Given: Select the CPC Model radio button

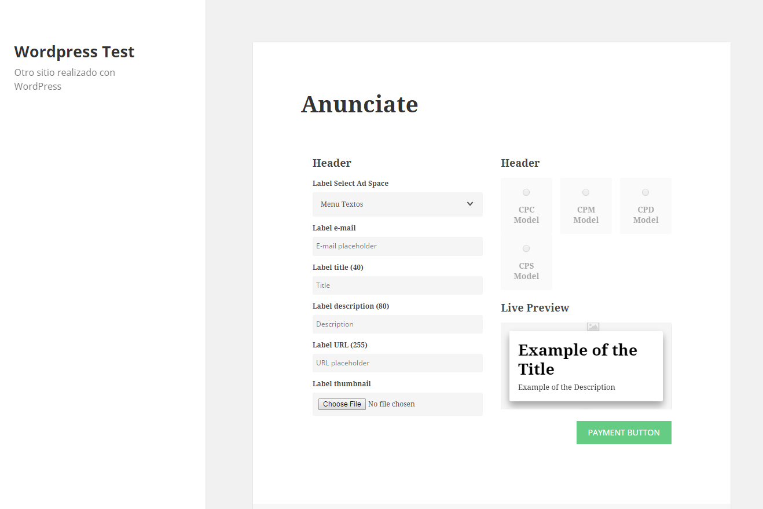Looking at the screenshot, I should tap(526, 192).
